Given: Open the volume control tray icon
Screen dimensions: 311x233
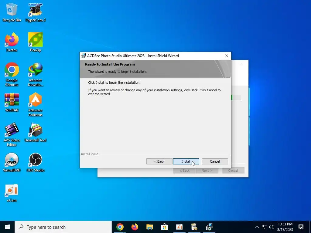Looking at the screenshot, I should pyautogui.click(x=272, y=227).
